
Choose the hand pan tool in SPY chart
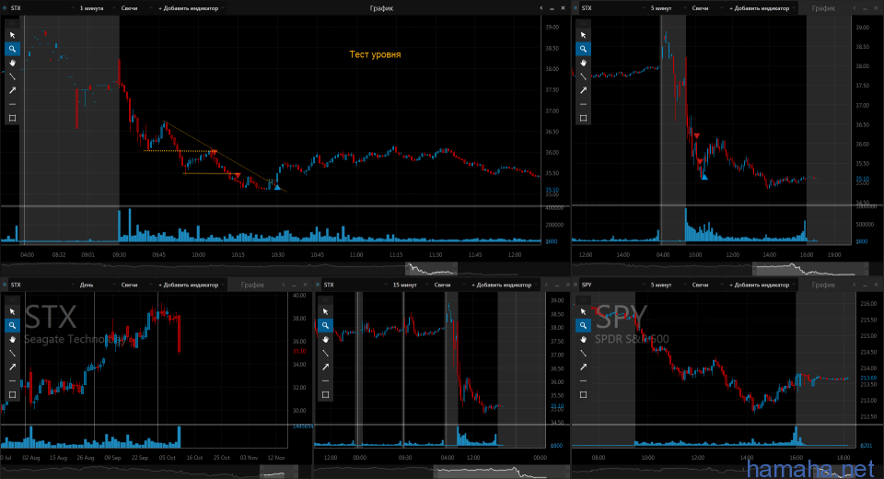click(x=584, y=339)
